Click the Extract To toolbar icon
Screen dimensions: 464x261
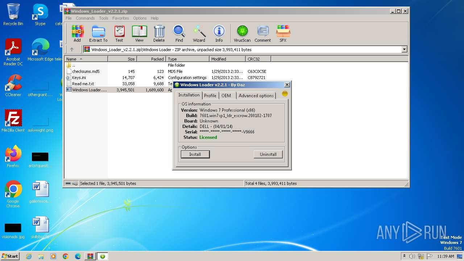click(x=98, y=34)
